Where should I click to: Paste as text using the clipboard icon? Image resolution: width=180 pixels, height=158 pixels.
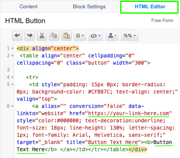[66, 35]
